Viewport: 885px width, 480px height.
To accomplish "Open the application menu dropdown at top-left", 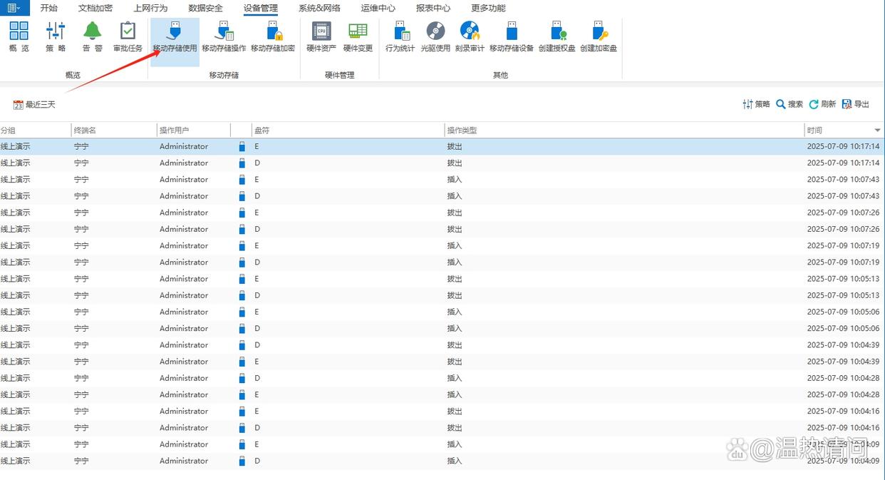I will [x=14, y=8].
